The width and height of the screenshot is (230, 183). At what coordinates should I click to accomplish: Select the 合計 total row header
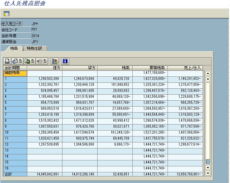(x=15, y=174)
